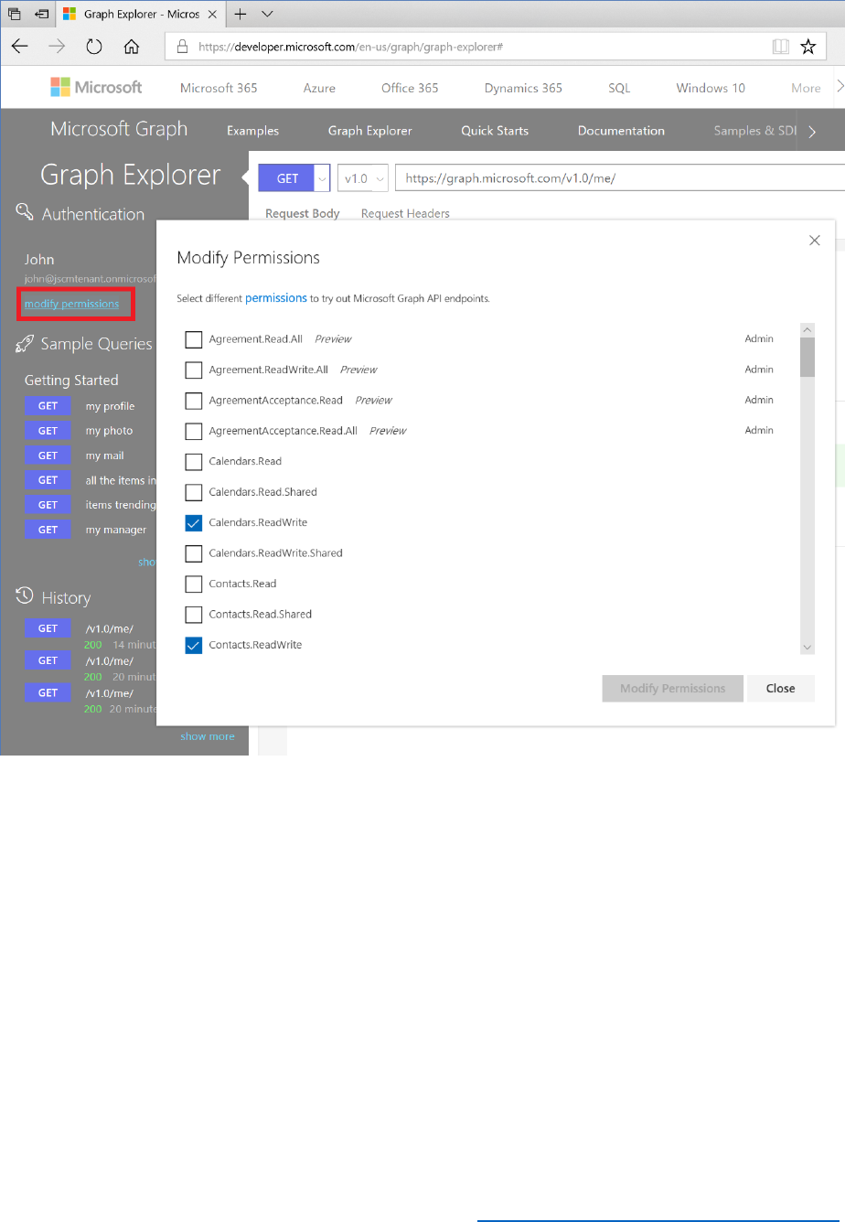Open the browser home page icon
Viewport: 845px width, 1222px height.
131,47
